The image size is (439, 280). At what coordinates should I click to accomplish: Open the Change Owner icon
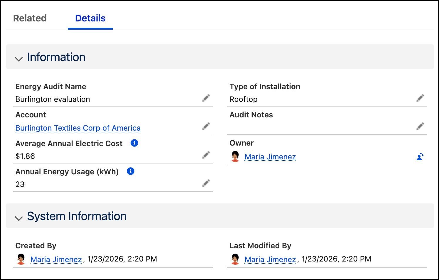click(x=420, y=157)
